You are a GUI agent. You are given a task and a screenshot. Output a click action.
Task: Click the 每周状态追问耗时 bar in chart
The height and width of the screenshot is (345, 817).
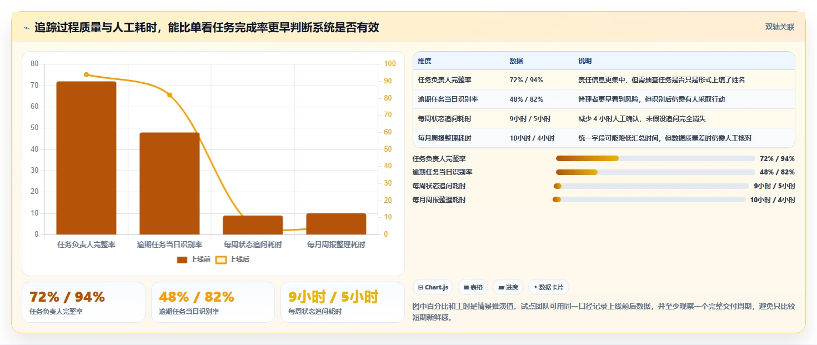[253, 225]
